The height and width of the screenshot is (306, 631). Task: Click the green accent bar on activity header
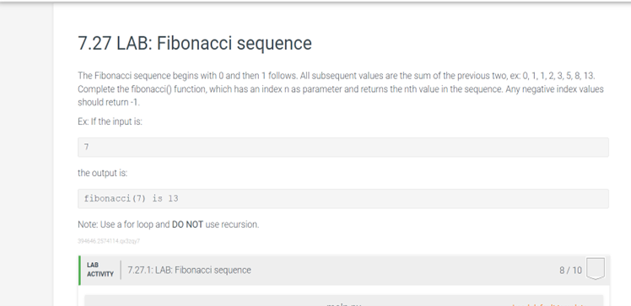[x=79, y=271]
